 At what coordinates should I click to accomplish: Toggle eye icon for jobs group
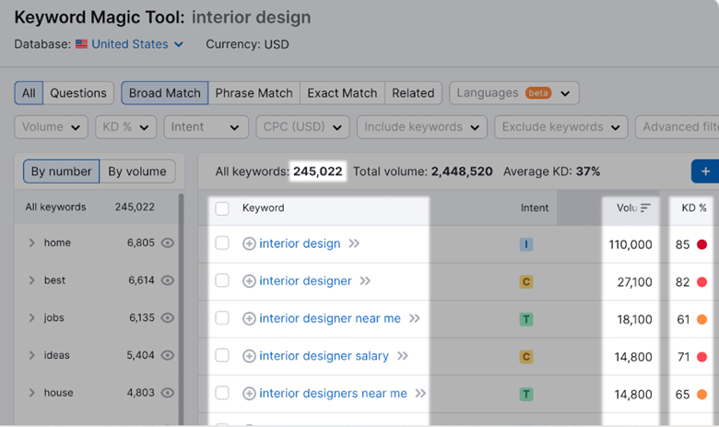click(x=168, y=318)
